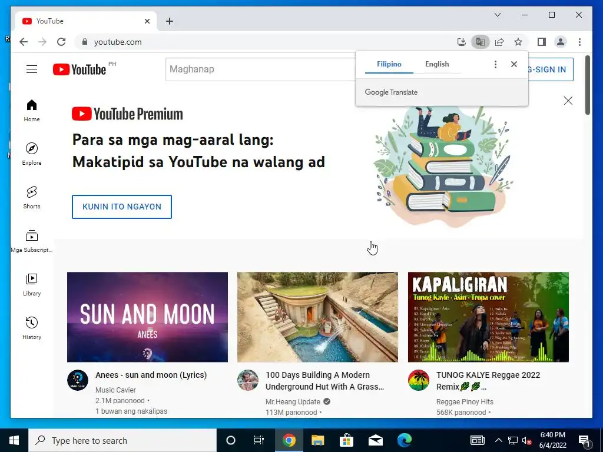
Task: Click the YouTube logo
Action: point(79,69)
